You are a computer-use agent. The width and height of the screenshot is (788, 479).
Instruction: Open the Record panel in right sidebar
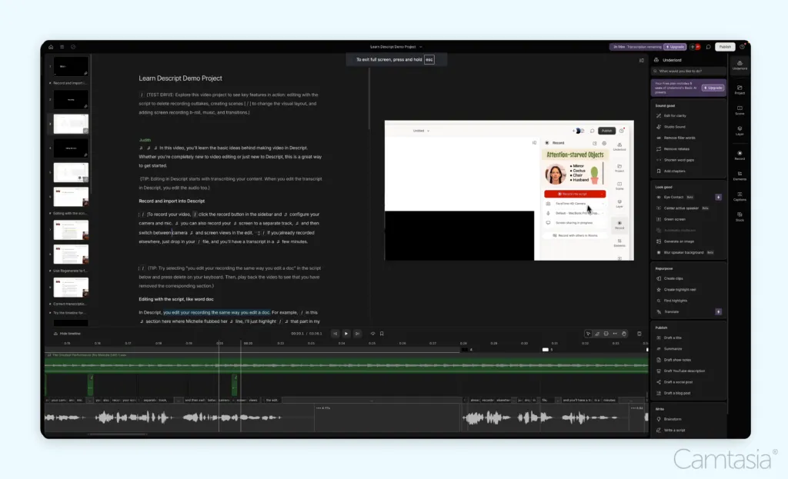pos(740,155)
